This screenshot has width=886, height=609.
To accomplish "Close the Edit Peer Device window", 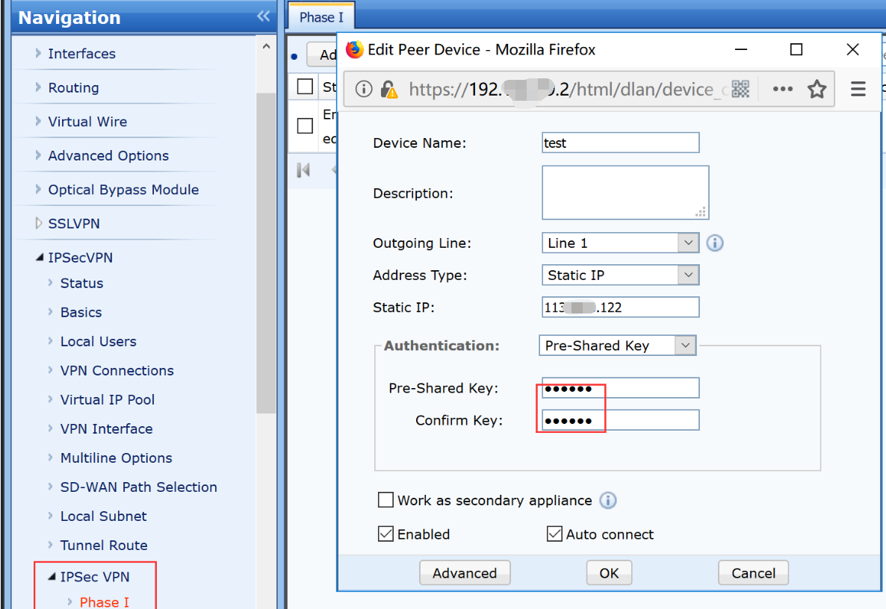I will tap(852, 50).
